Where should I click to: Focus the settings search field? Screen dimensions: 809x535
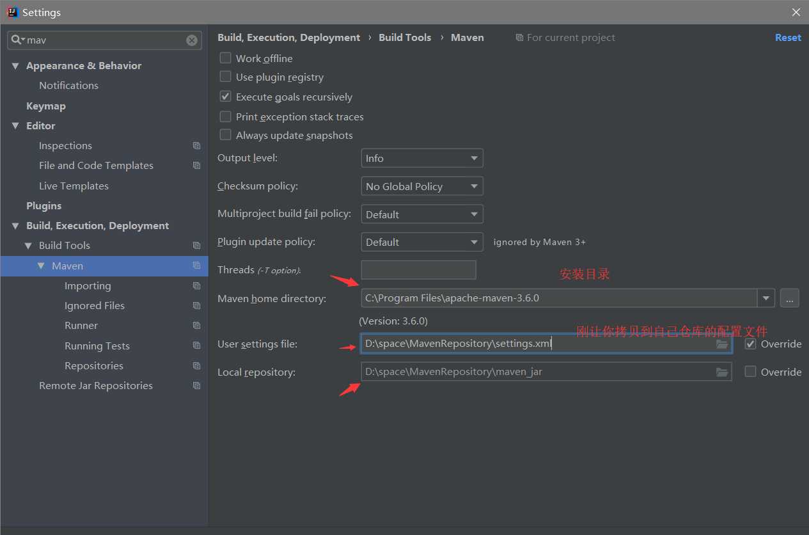point(104,40)
